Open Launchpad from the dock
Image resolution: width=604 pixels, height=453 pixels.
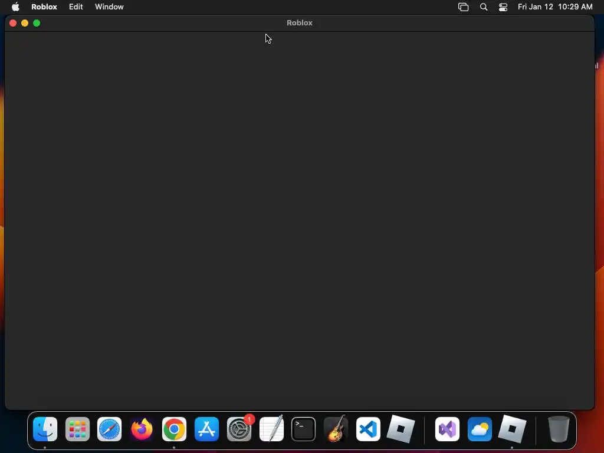pyautogui.click(x=77, y=429)
